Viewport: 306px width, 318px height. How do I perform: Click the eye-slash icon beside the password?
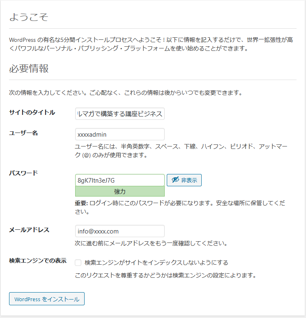click(x=175, y=180)
